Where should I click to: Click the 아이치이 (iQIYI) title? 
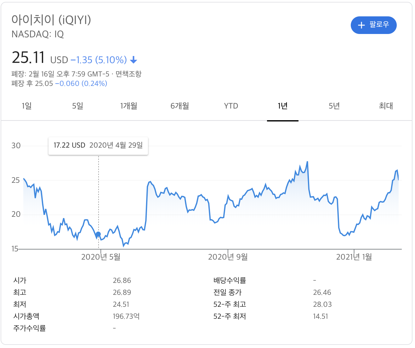coord(51,20)
